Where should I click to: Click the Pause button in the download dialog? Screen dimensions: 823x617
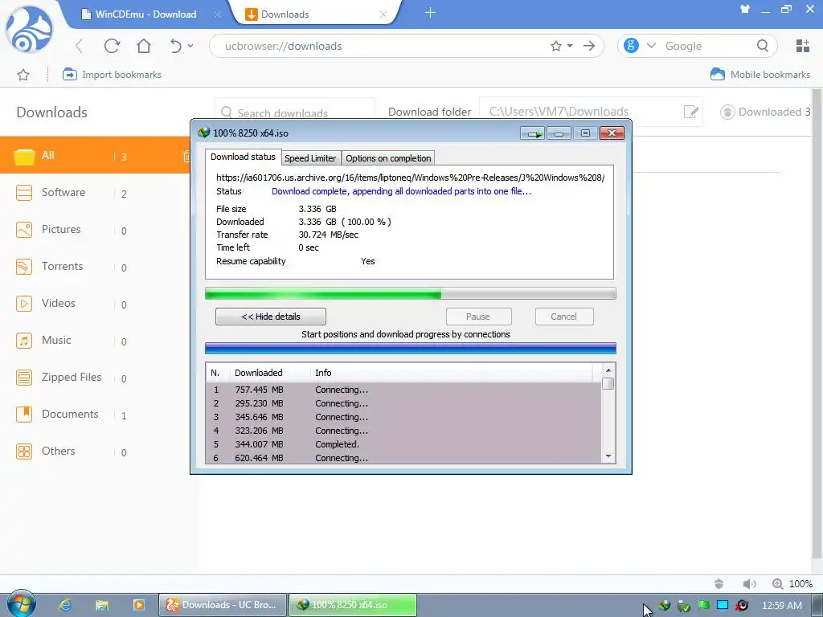tap(478, 317)
